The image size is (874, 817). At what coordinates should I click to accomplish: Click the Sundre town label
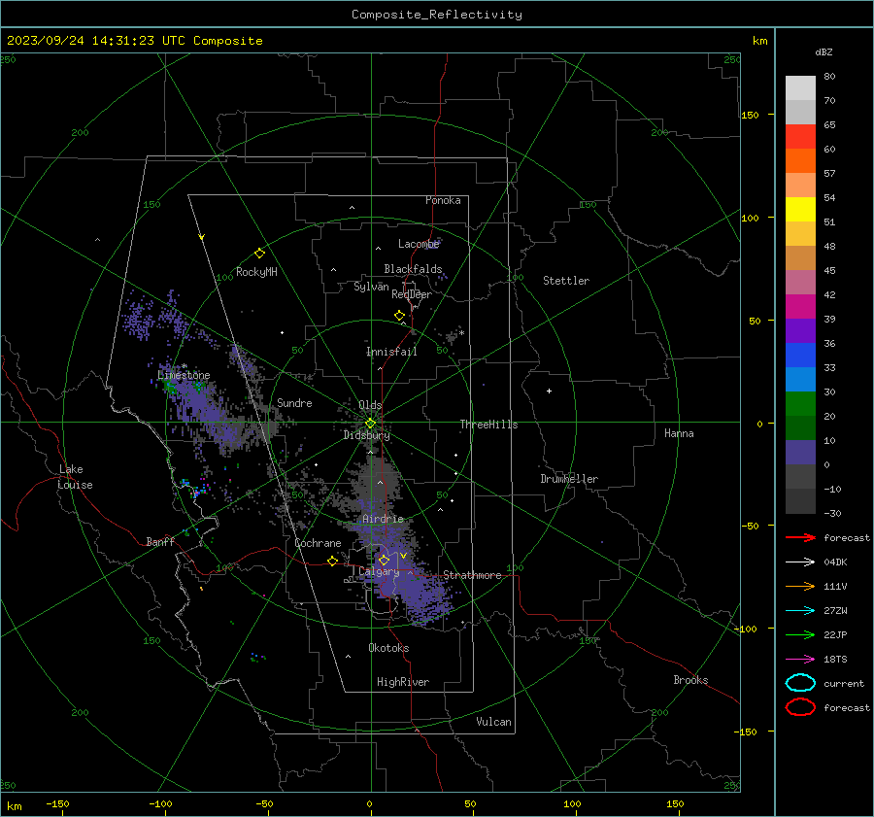294,402
